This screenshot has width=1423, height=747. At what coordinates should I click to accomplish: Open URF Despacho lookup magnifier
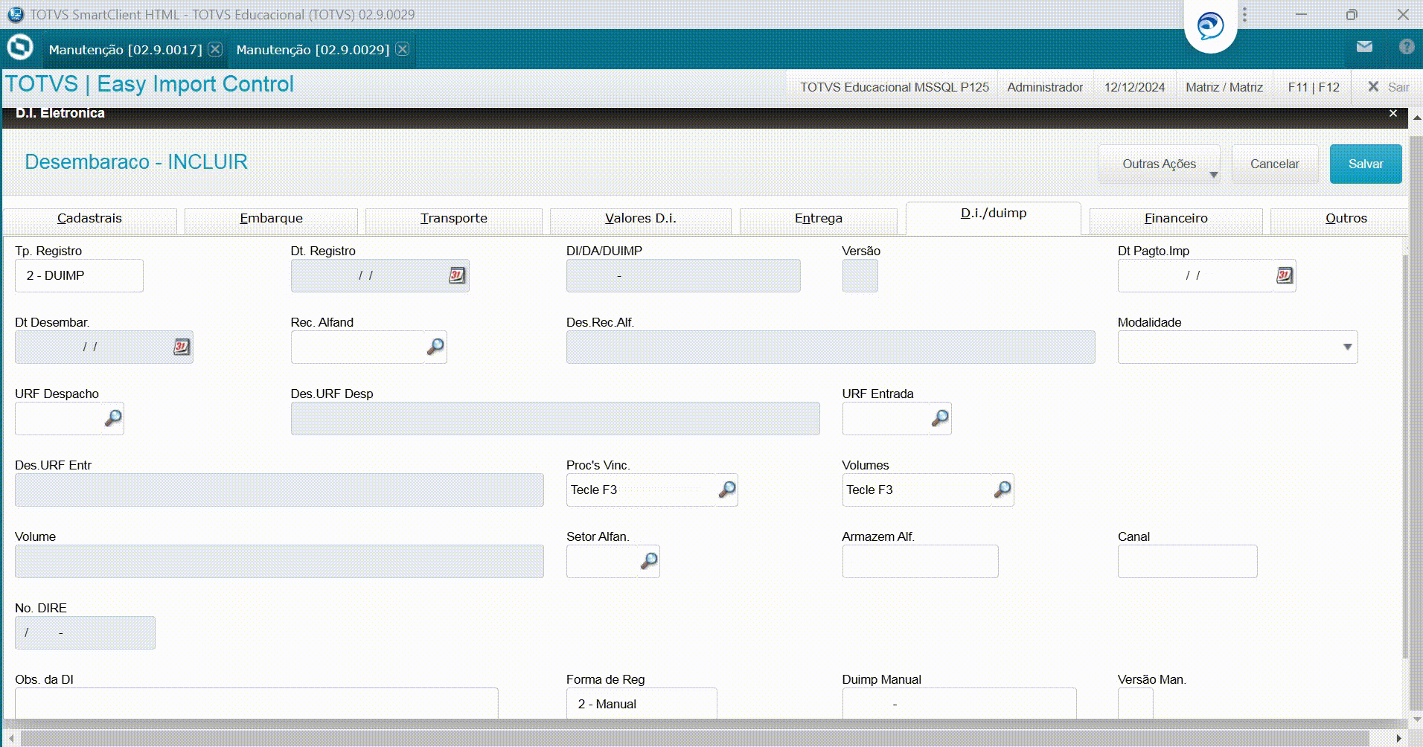point(113,418)
